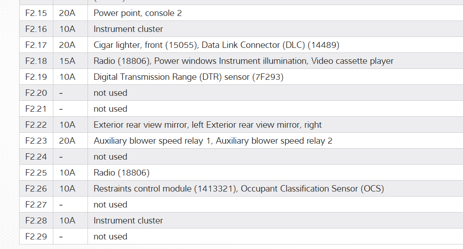Click the F2.15 fuse label

36,13
